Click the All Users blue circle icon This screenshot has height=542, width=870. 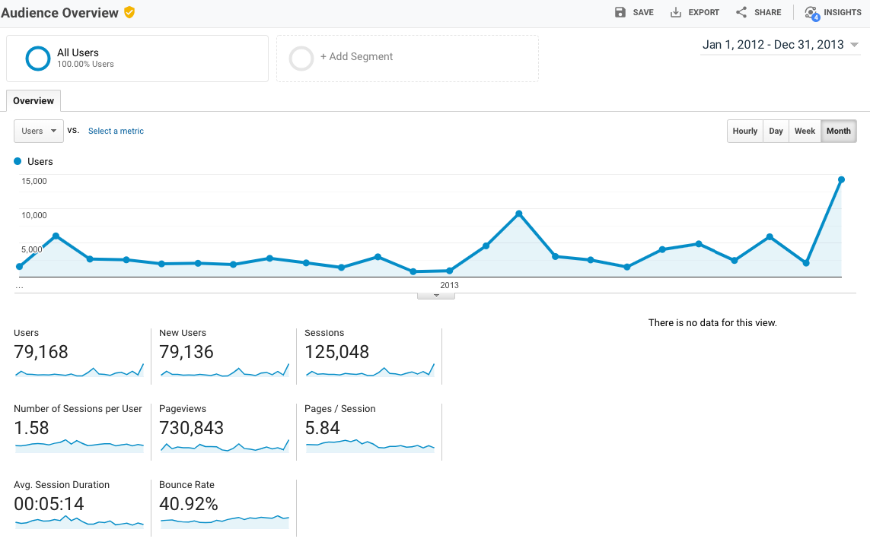(x=38, y=59)
